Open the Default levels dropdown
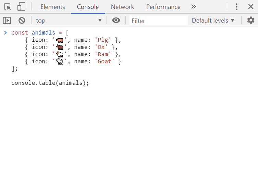This screenshot has height=186, width=258. (213, 21)
